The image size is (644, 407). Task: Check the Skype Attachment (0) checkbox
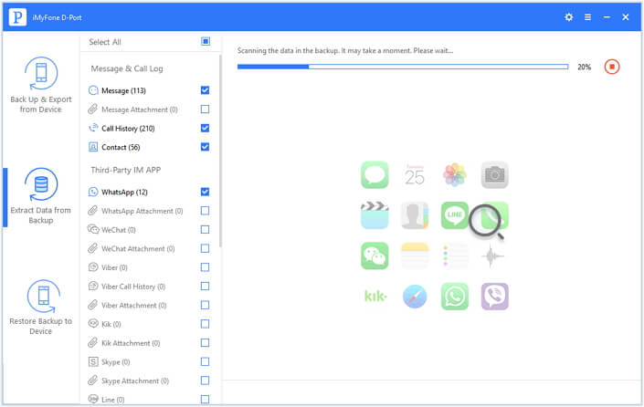pos(205,381)
